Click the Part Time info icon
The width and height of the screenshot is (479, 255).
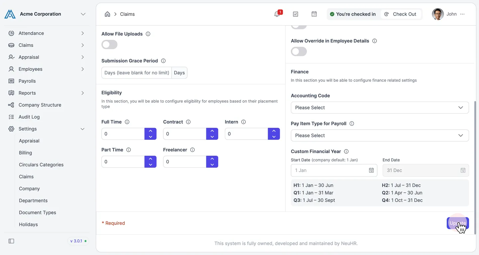[129, 150]
